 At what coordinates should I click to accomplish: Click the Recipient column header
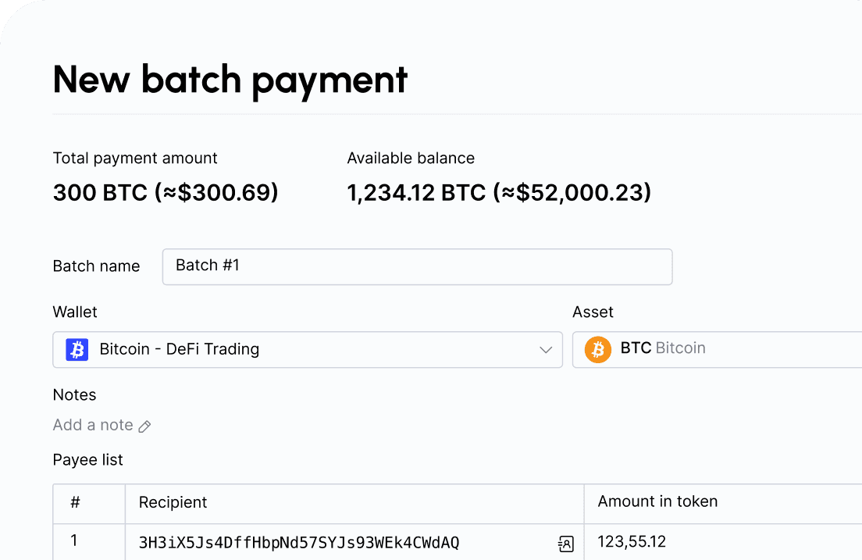click(x=173, y=502)
